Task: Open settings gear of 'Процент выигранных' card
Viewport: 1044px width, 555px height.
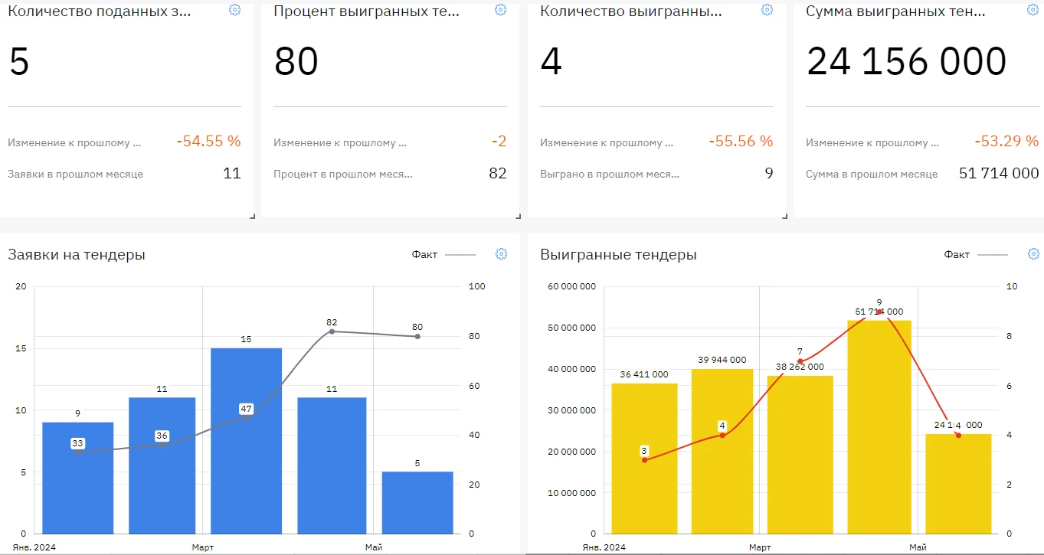Action: (x=500, y=10)
